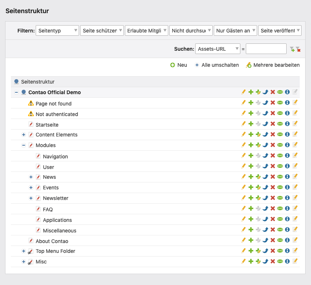The width and height of the screenshot is (311, 285).
Task: Duplicate the Startseite page
Action: [251, 124]
